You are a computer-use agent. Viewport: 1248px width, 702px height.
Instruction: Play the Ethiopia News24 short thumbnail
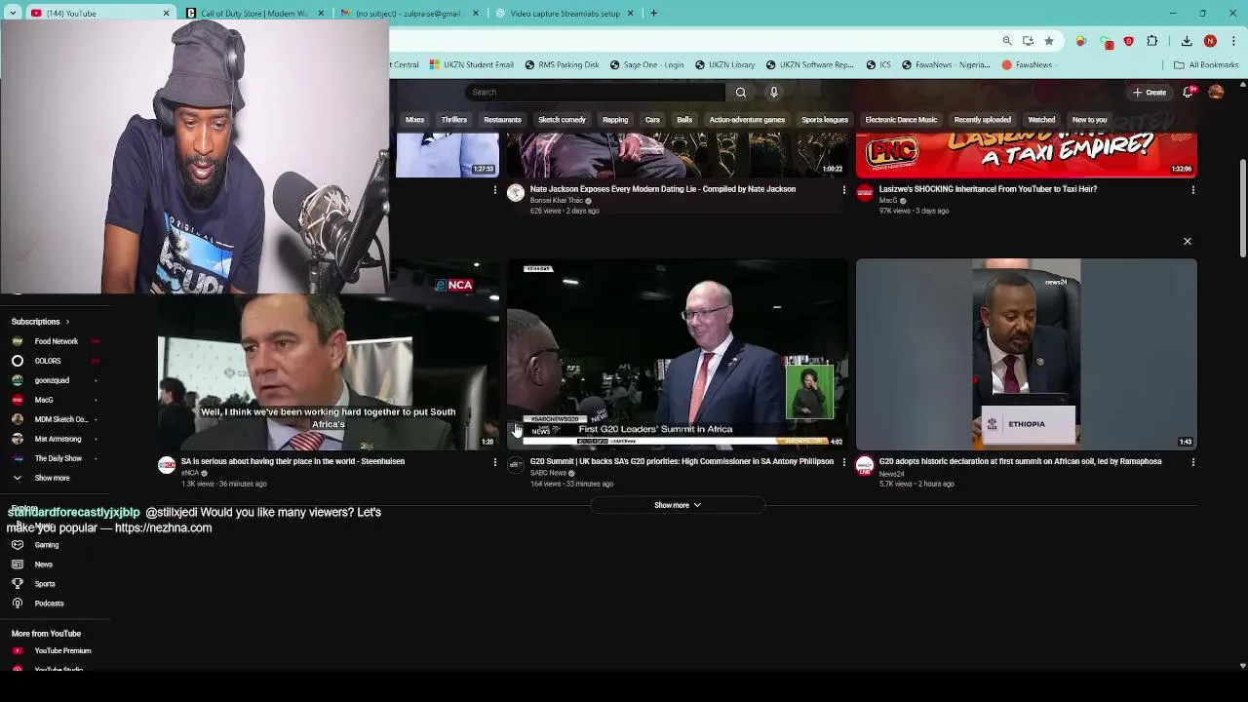coord(1027,354)
